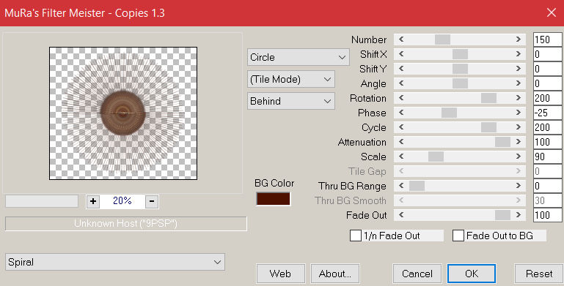Click the Shift X value field

point(547,54)
